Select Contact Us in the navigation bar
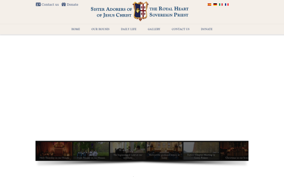284x177 pixels. tap(181, 29)
